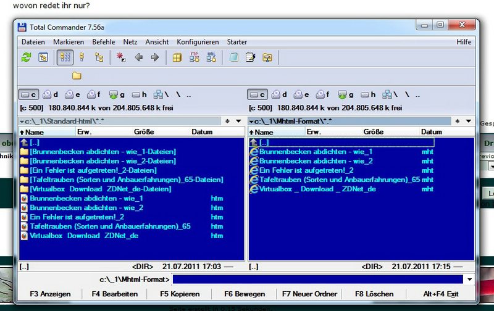Image resolution: width=494 pixels, height=311 pixels.
Task: Click the FTP connect toolbar icon
Action: click(194, 57)
